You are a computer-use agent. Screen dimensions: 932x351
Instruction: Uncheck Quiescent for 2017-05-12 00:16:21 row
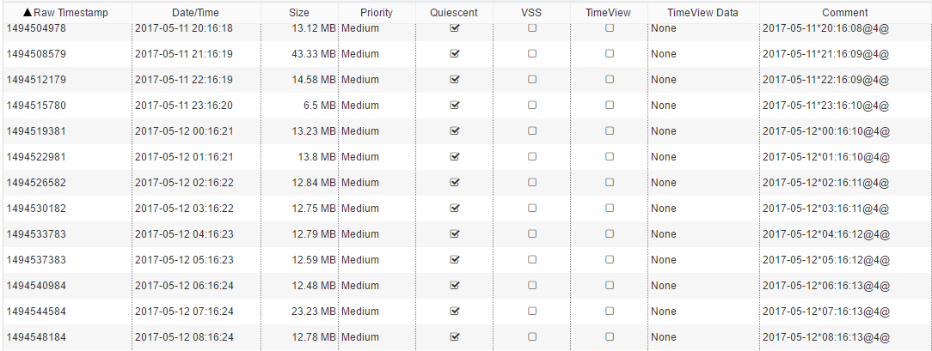tap(455, 130)
